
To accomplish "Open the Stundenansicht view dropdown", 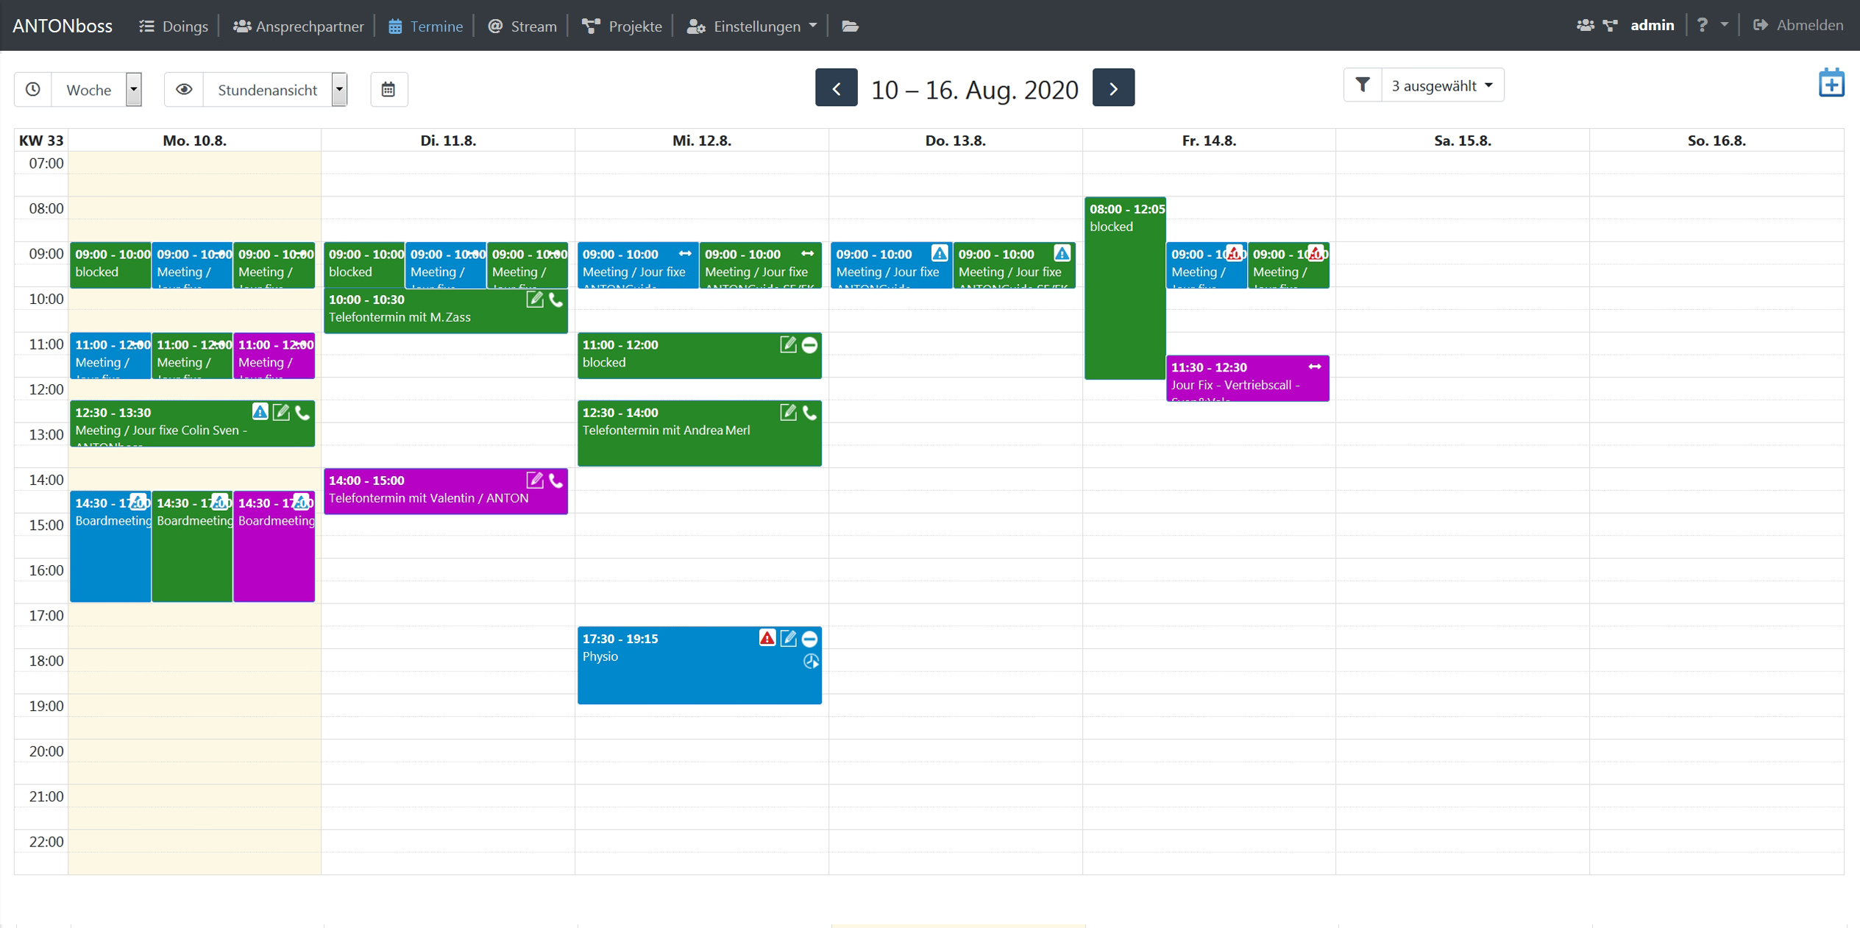I will [339, 90].
